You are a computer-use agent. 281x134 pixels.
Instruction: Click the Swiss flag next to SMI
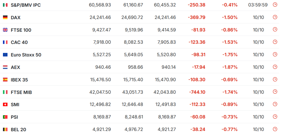[5, 104]
